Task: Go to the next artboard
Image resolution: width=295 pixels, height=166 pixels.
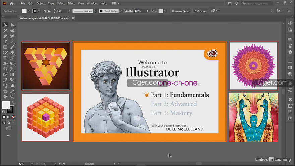Action: [60, 164]
